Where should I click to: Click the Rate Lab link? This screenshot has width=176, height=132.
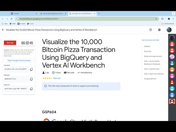pyautogui.click(x=57, y=78)
